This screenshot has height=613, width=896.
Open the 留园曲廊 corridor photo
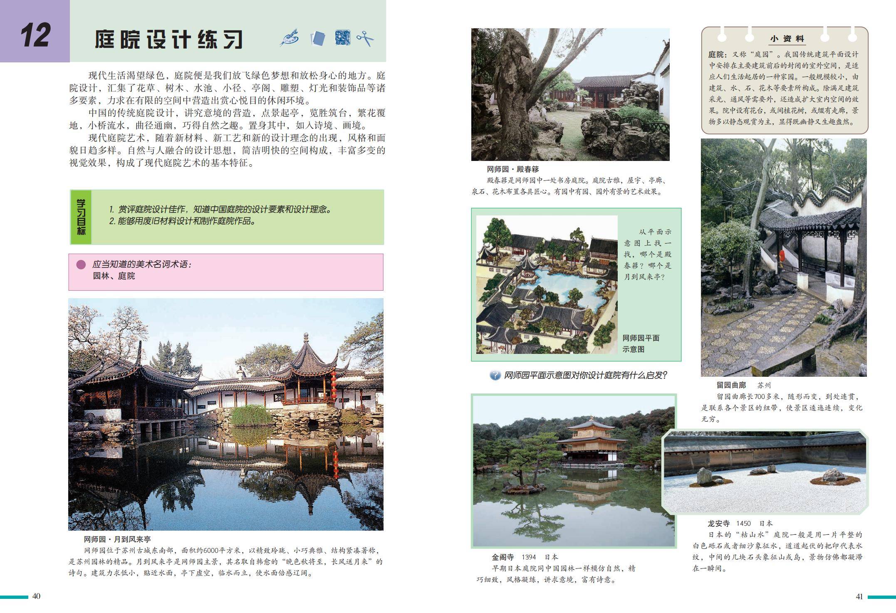click(783, 257)
